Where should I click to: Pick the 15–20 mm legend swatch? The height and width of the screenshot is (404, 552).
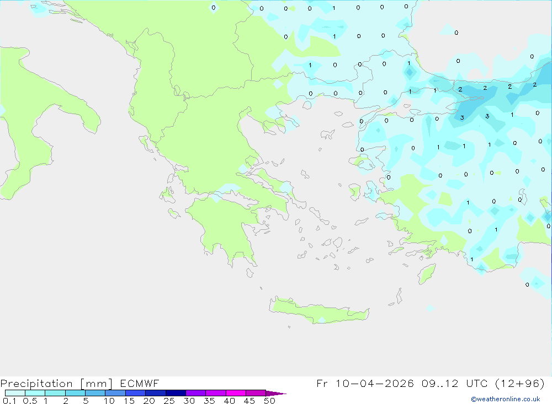coord(136,393)
